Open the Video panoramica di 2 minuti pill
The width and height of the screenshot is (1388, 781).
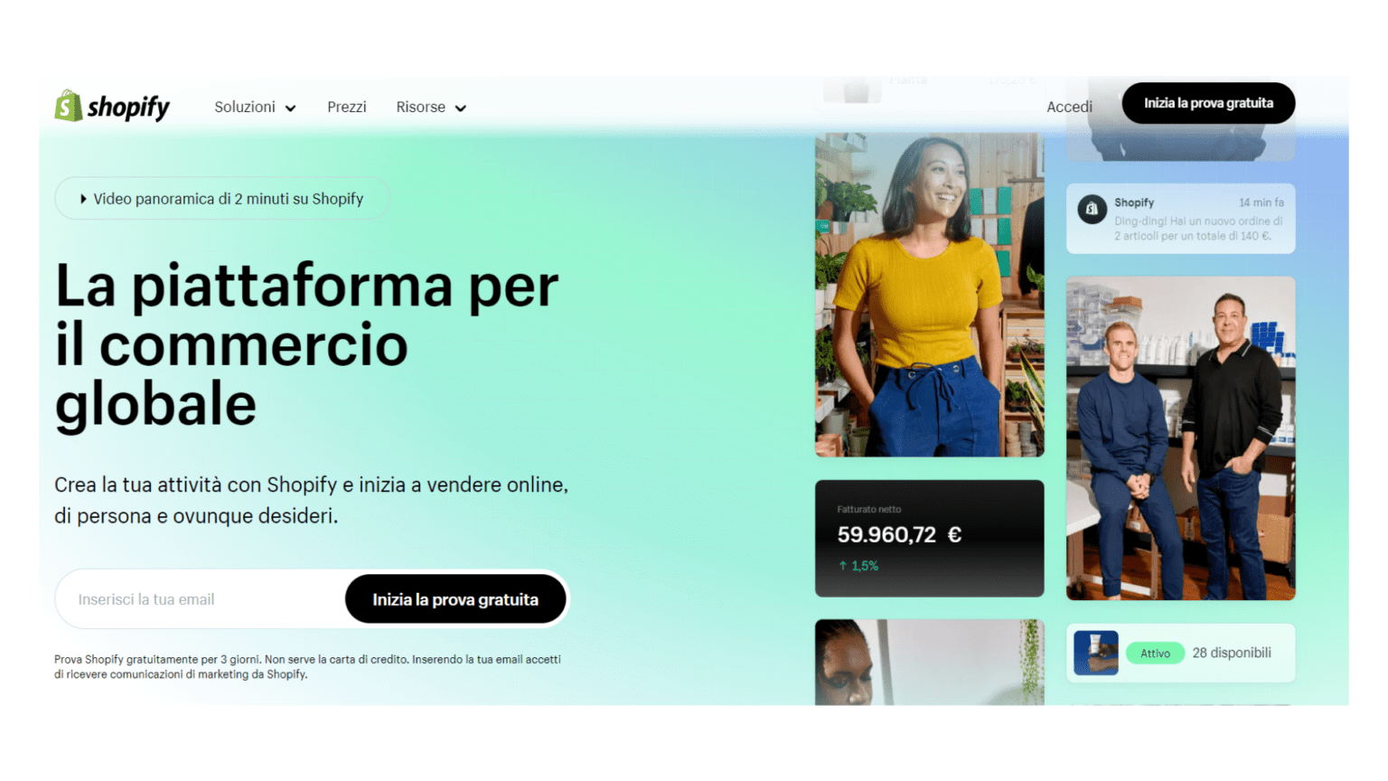click(222, 199)
